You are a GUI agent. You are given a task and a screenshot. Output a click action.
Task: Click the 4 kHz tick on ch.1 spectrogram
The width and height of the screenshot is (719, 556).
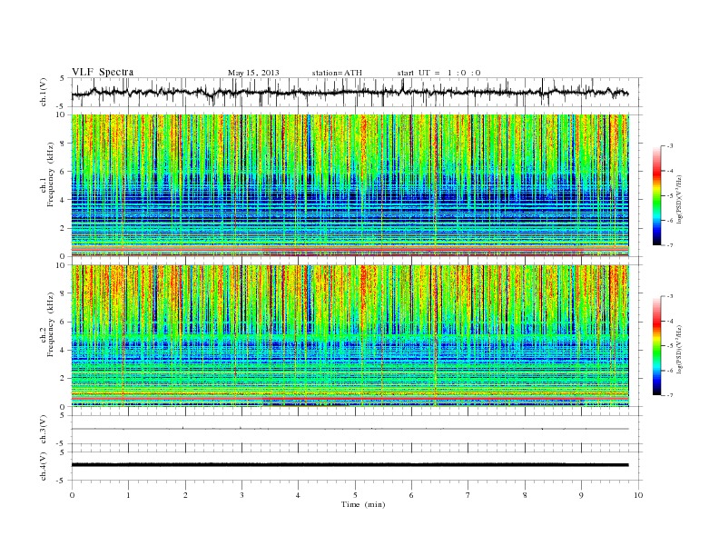(x=63, y=200)
